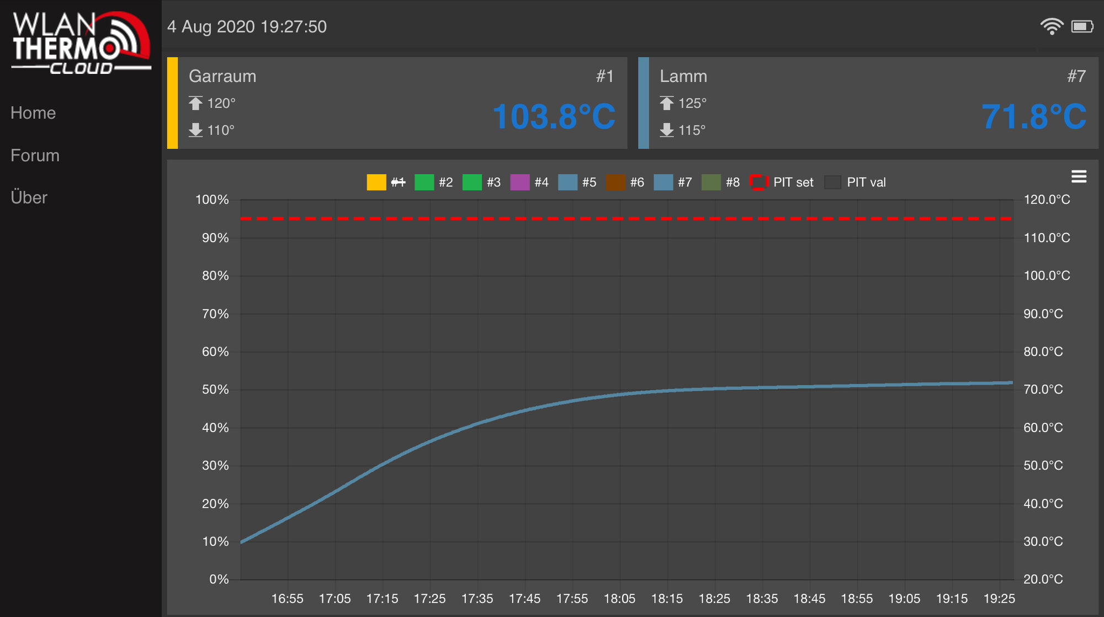This screenshot has width=1104, height=617.
Task: Open the Über navigation item
Action: click(29, 198)
